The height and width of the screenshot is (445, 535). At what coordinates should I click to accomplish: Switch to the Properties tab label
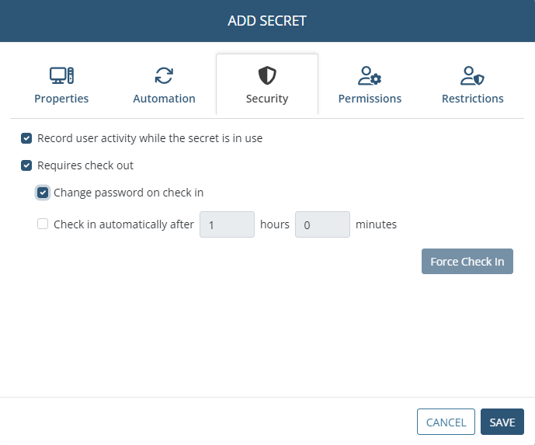point(61,99)
